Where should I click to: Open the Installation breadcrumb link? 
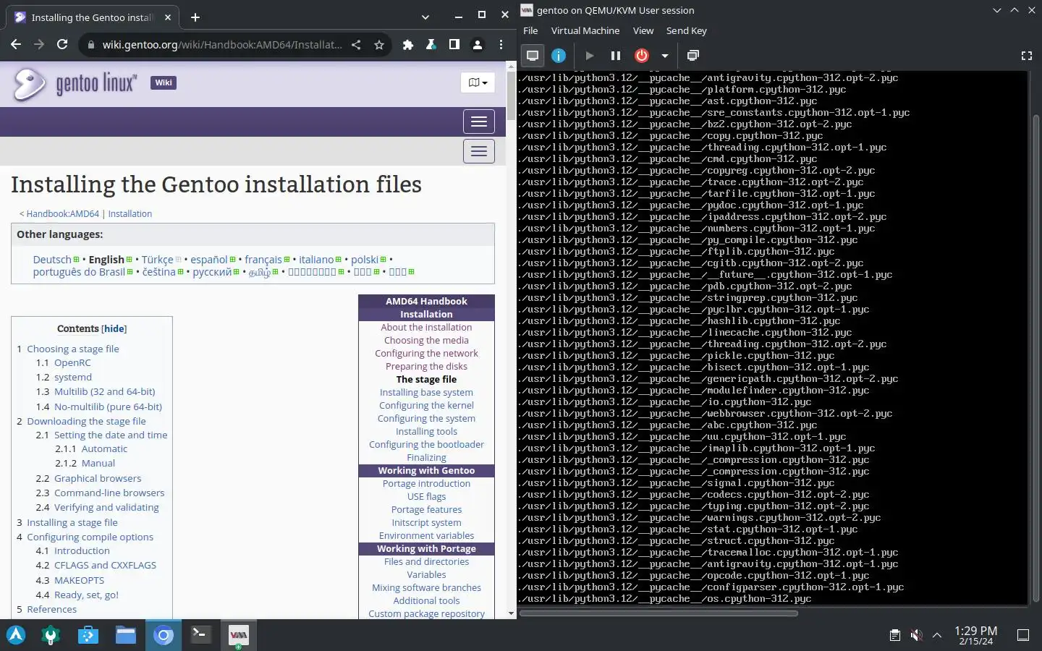click(x=130, y=214)
